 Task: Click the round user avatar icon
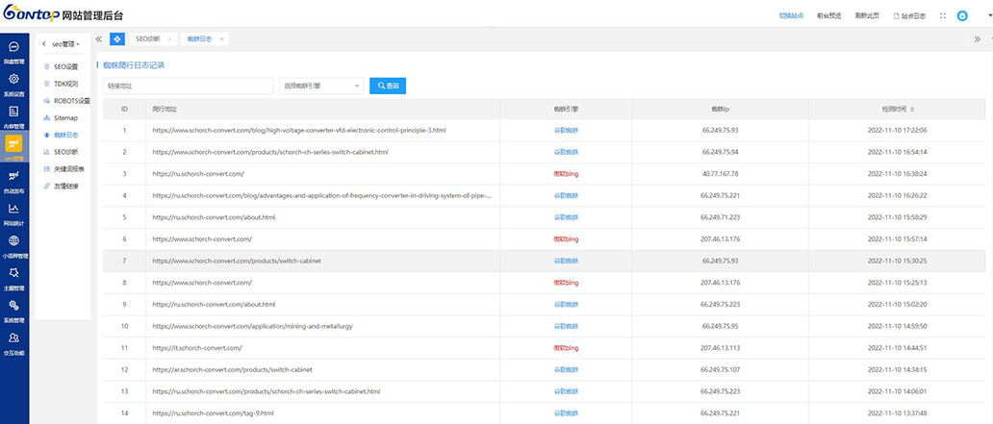[962, 16]
